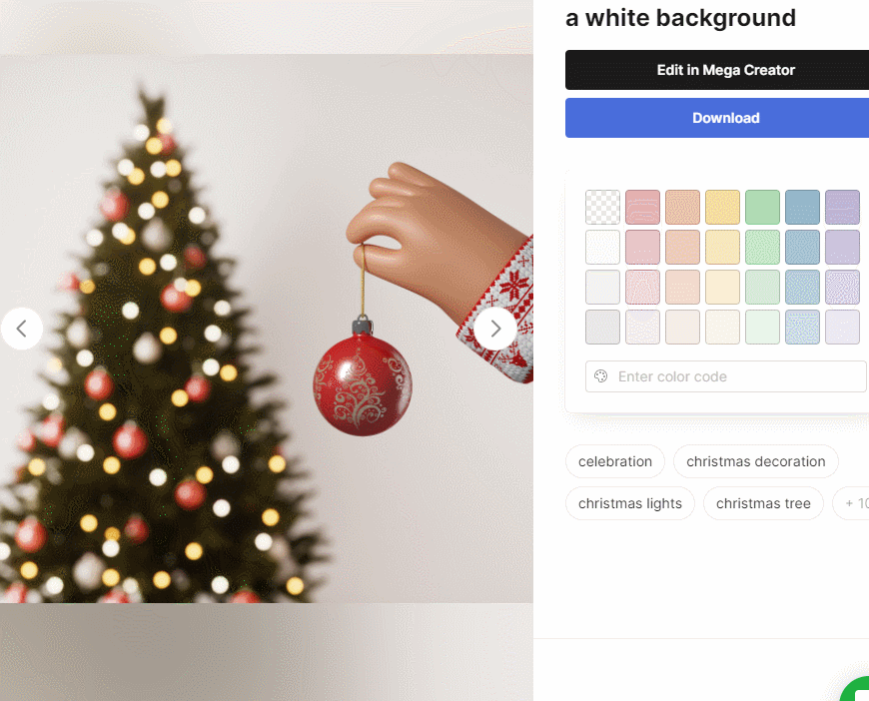Image resolution: width=869 pixels, height=701 pixels.
Task: Choose the top-row yellow swatch
Action: tap(722, 208)
